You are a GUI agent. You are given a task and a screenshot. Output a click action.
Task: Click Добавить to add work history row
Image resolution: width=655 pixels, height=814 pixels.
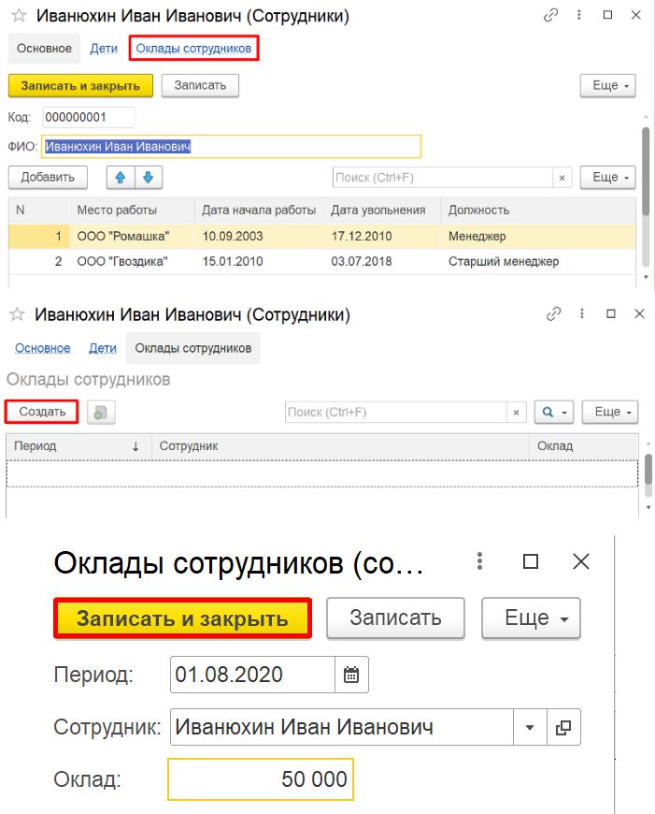click(48, 178)
